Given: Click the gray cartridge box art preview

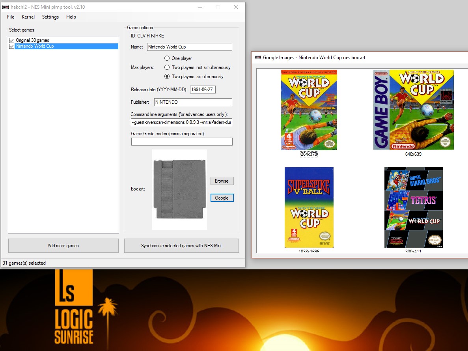Looking at the screenshot, I should pos(179,189).
